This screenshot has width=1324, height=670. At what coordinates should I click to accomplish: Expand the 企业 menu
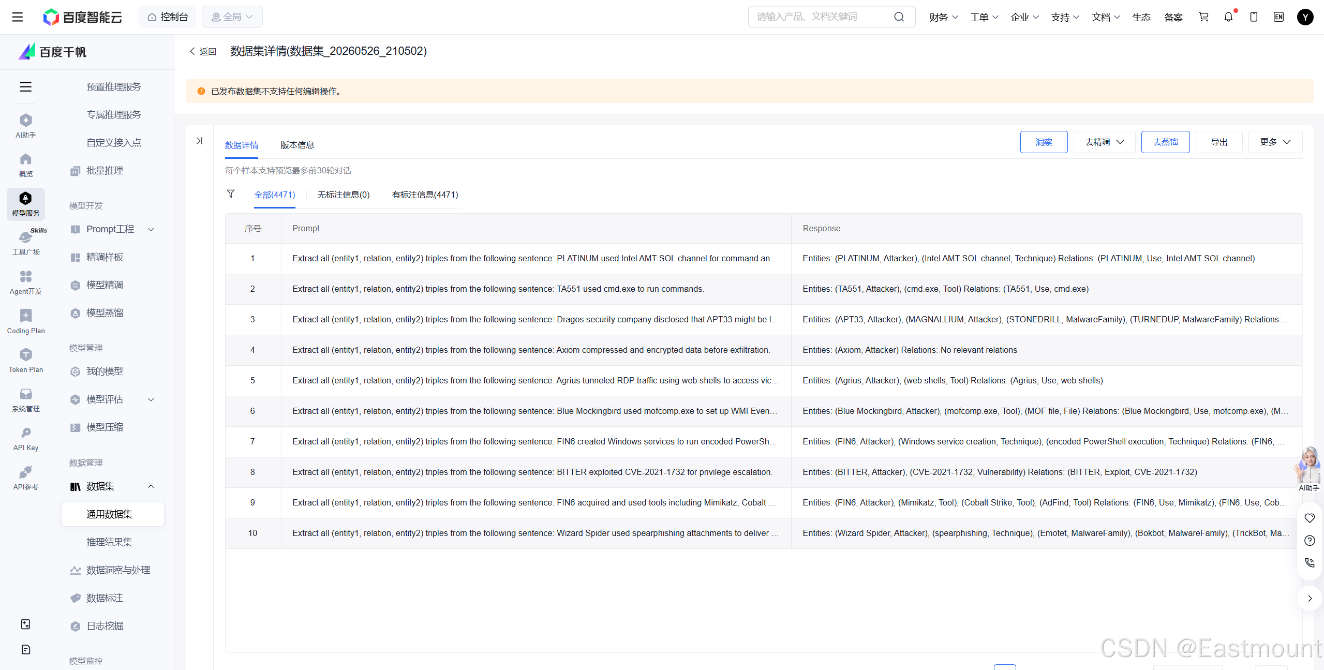click(x=1024, y=17)
